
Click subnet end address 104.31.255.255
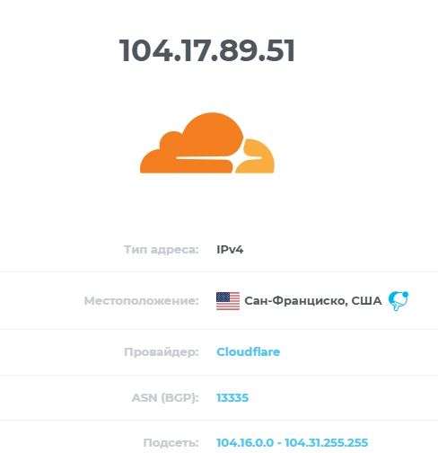327,442
